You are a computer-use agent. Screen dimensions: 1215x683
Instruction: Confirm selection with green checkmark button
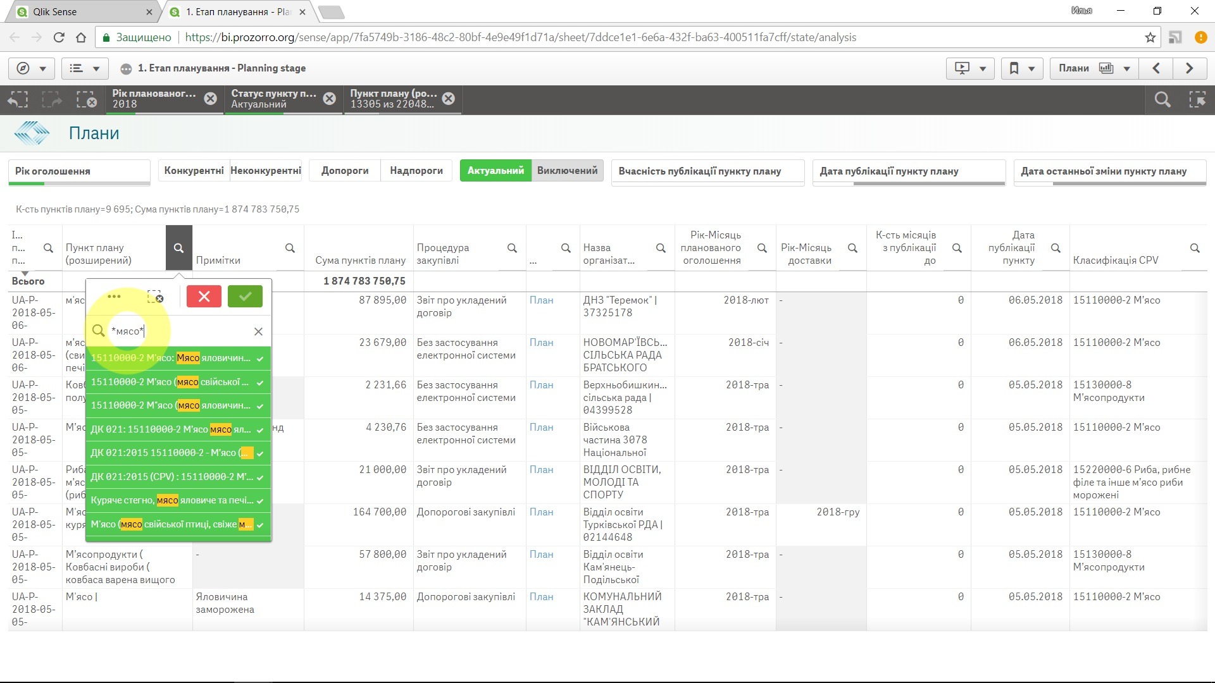[245, 296]
